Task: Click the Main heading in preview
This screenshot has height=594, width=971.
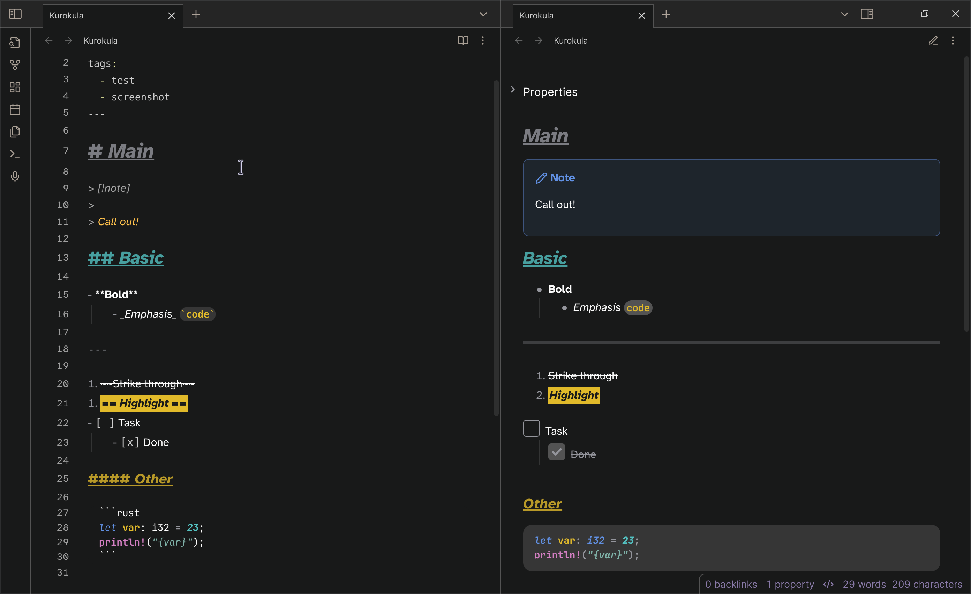Action: click(x=545, y=136)
